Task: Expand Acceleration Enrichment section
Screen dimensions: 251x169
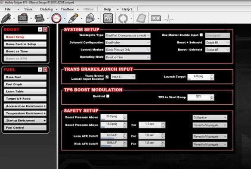Action: [x=25, y=106]
